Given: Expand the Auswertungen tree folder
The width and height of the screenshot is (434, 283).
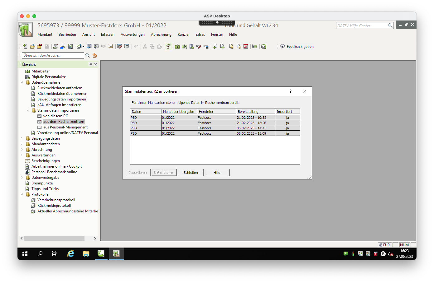Looking at the screenshot, I should (x=22, y=155).
